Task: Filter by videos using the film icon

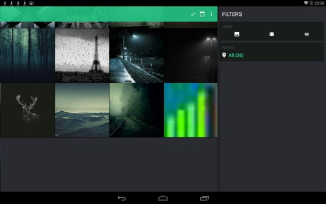Action: click(x=272, y=34)
